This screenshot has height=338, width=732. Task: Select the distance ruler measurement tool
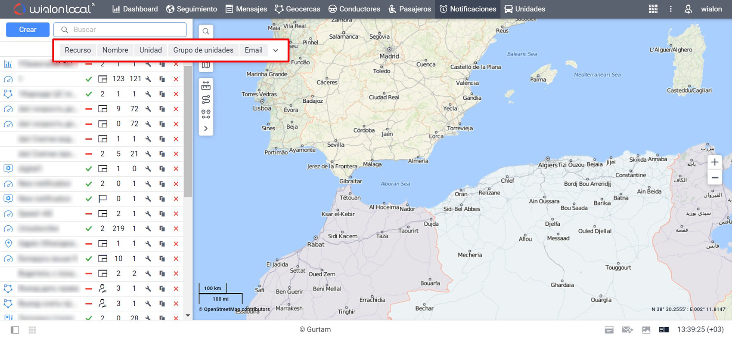(x=206, y=86)
